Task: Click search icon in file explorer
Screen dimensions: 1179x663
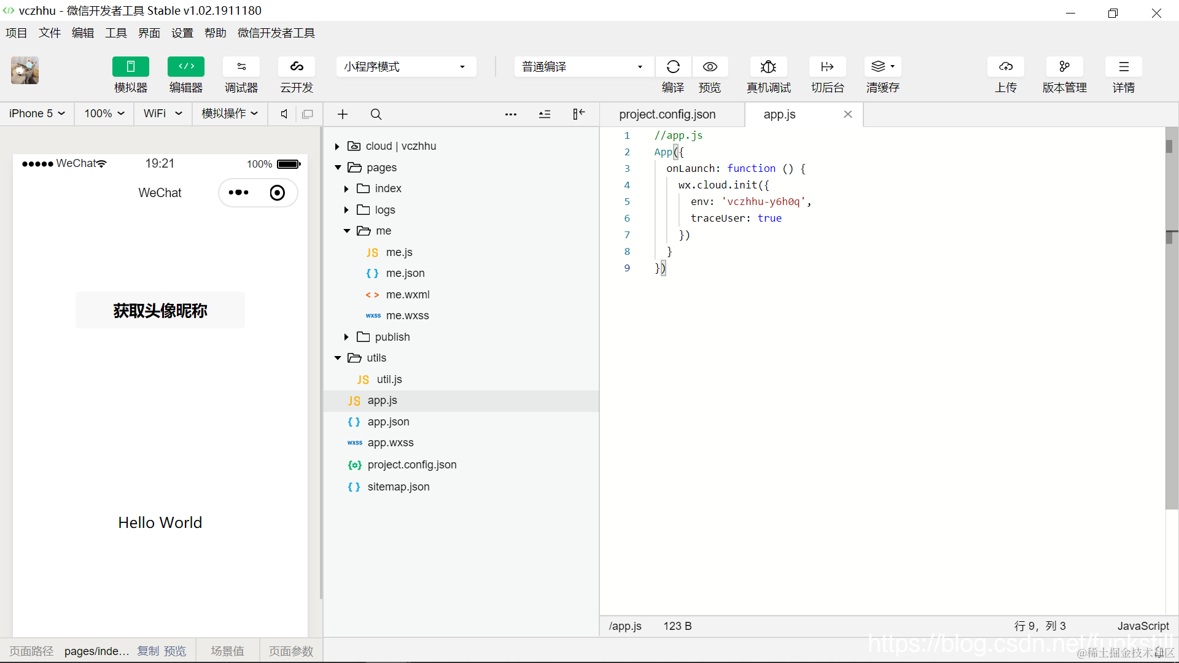Action: pyautogui.click(x=376, y=114)
